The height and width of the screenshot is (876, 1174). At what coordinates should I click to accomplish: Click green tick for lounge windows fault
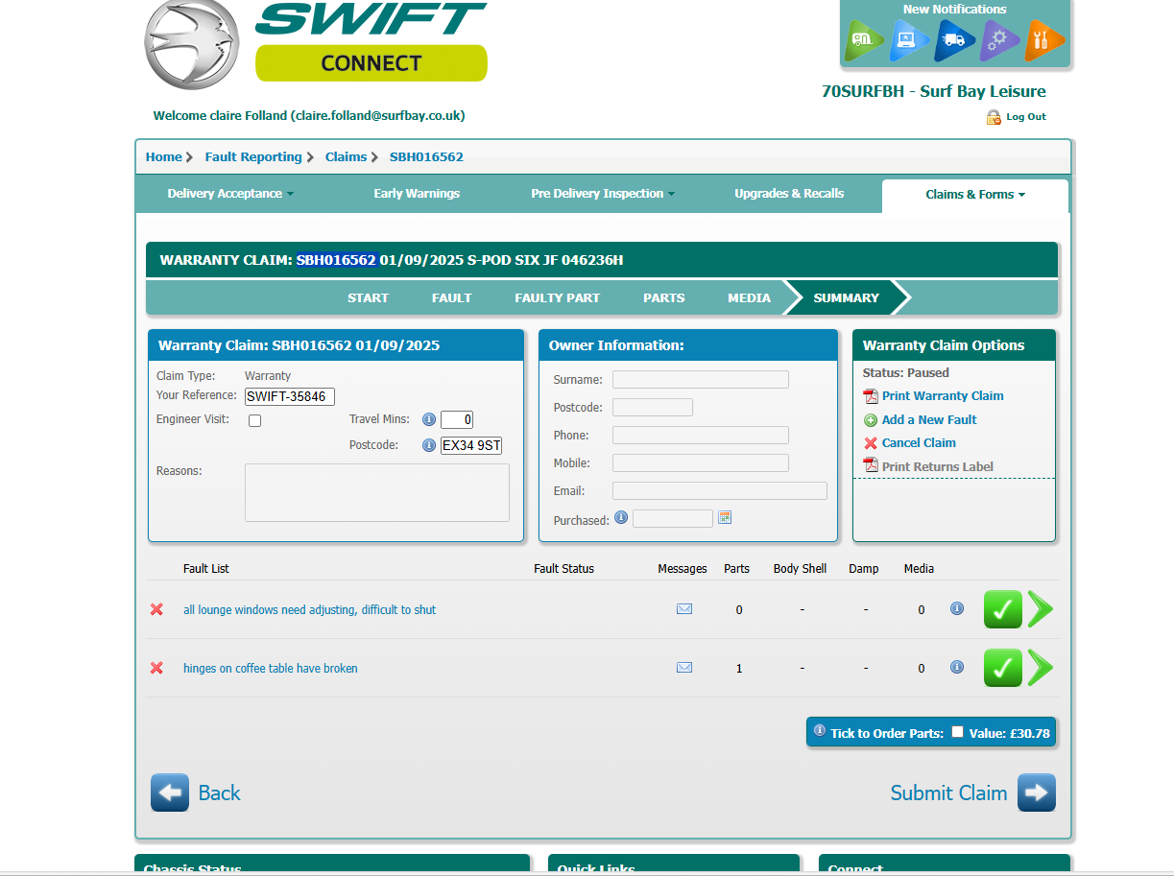click(1002, 609)
